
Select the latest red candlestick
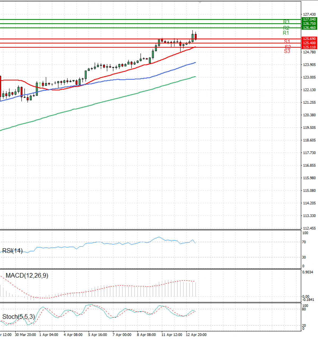[x=196, y=37]
